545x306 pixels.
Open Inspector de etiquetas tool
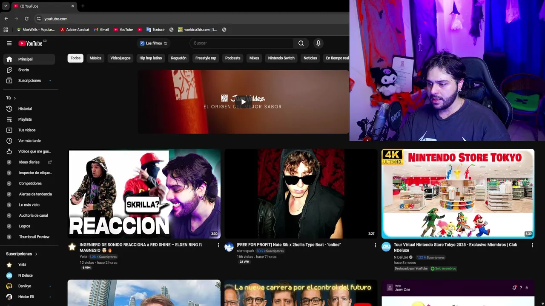pos(29,173)
